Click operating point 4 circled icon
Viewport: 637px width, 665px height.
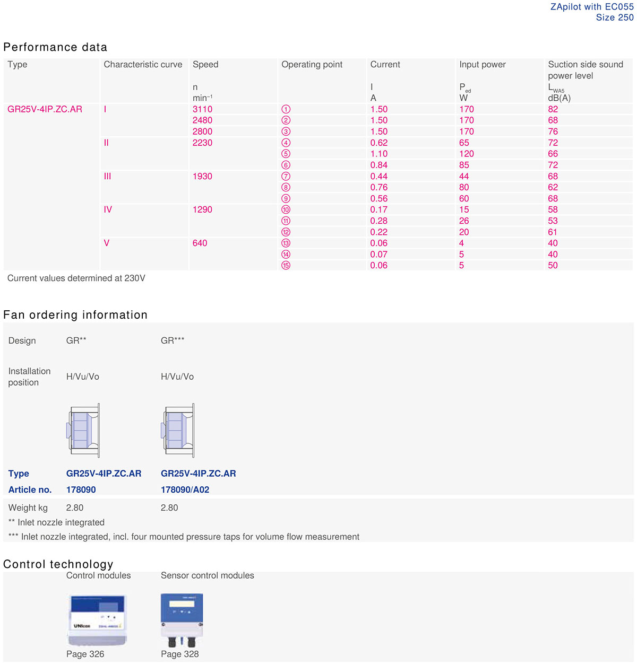286,143
